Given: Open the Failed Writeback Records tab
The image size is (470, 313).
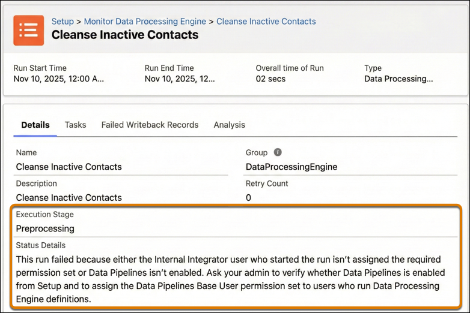Looking at the screenshot, I should coord(150,125).
